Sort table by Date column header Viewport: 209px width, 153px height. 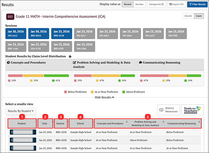[x=45, y=123]
